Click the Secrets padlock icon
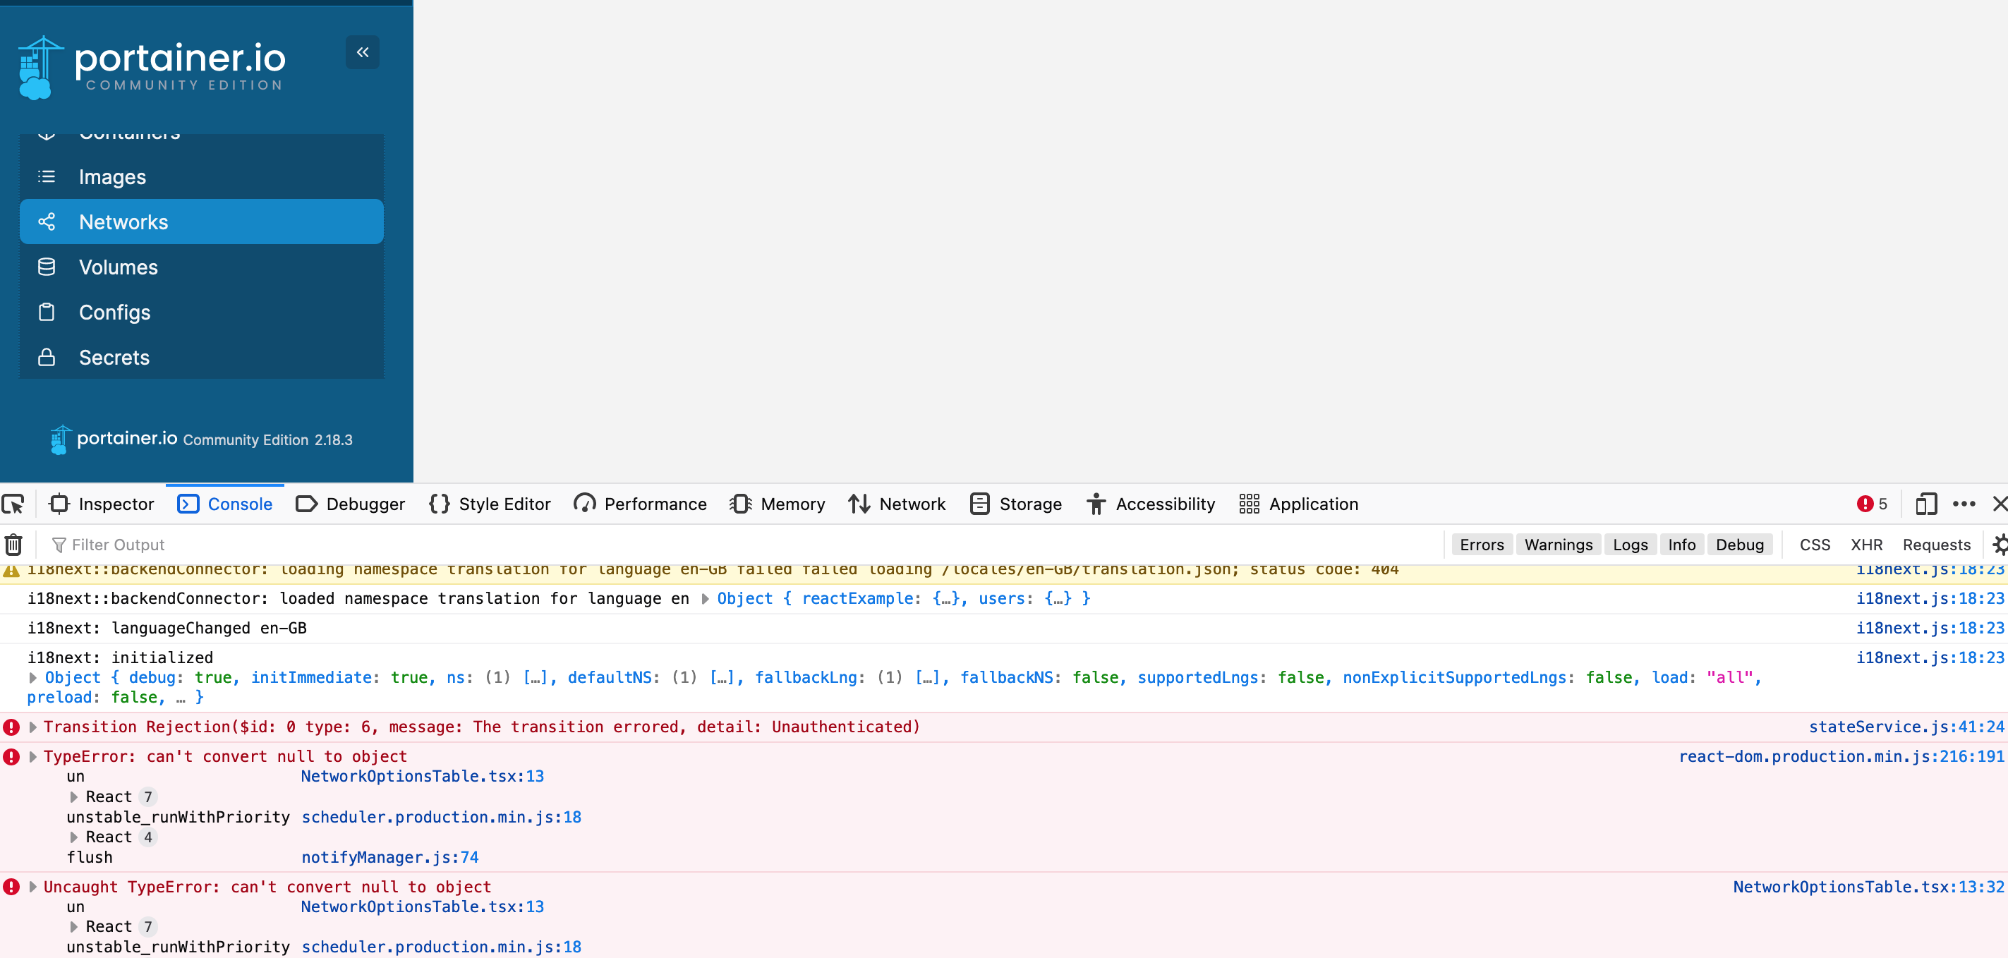 pyautogui.click(x=47, y=357)
